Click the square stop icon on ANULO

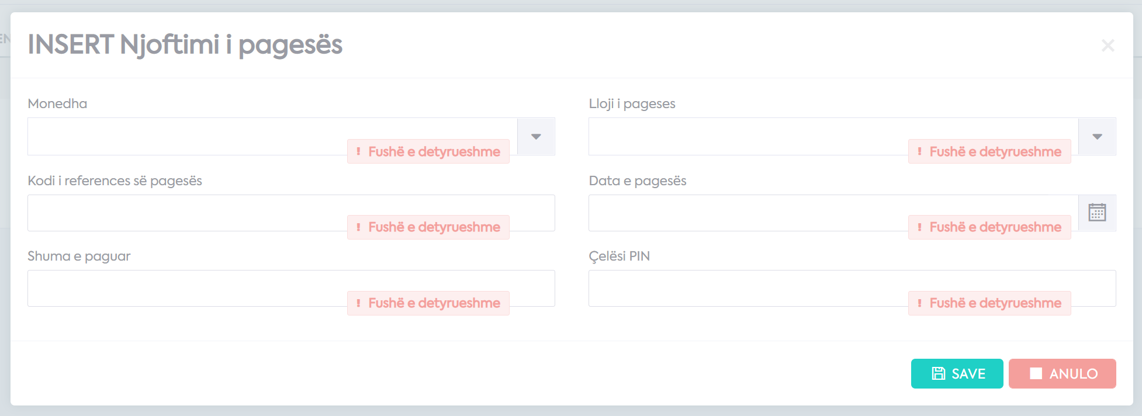pyautogui.click(x=1036, y=373)
